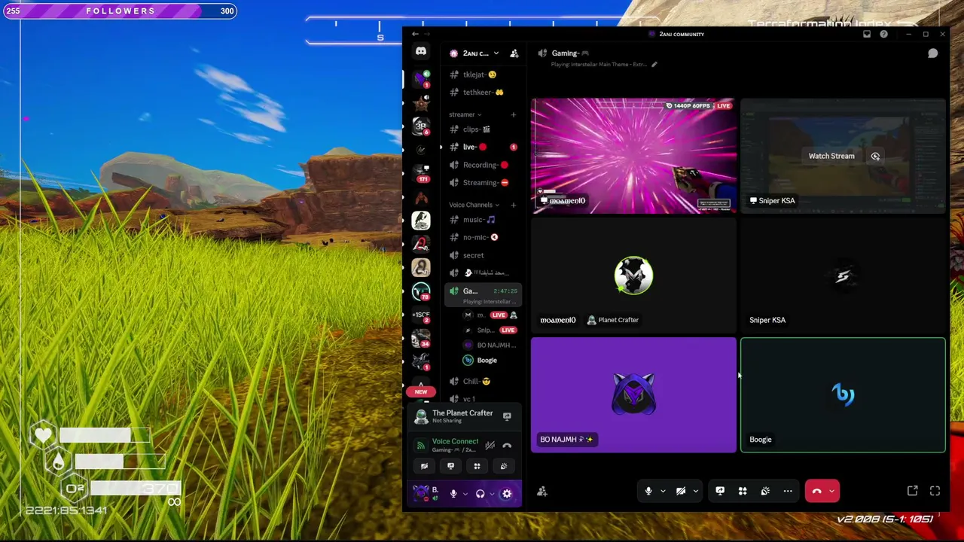The height and width of the screenshot is (542, 964).
Task: Open Discord help icon
Action: [883, 34]
